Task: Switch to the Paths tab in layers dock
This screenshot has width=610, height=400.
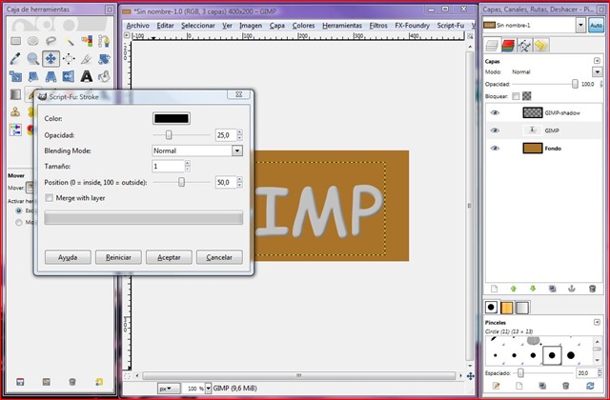Action: point(524,46)
